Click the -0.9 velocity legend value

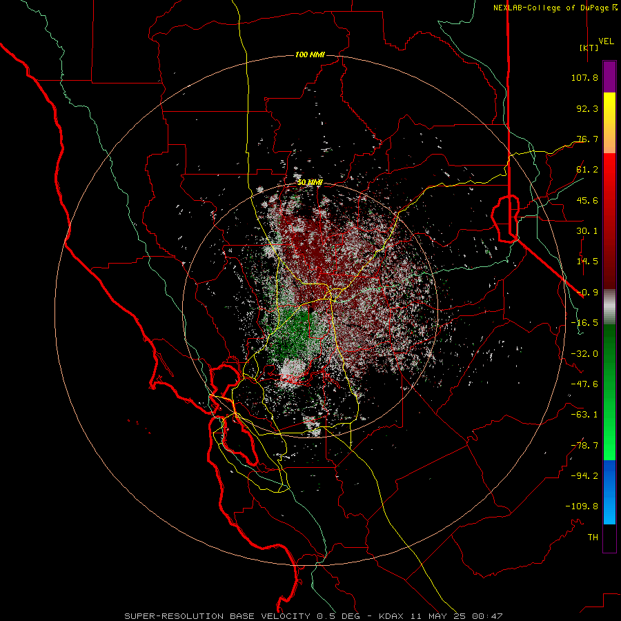click(587, 293)
